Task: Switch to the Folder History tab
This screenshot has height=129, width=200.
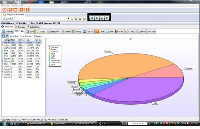Action: pyautogui.click(x=34, y=27)
